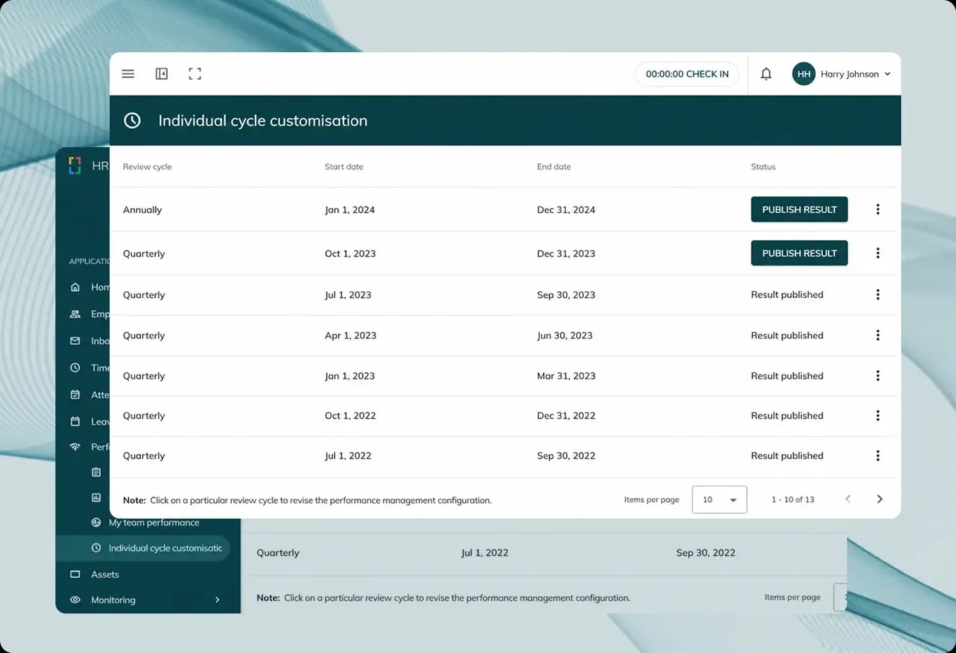Click the 00:00:00 CHECK IN button

[687, 74]
